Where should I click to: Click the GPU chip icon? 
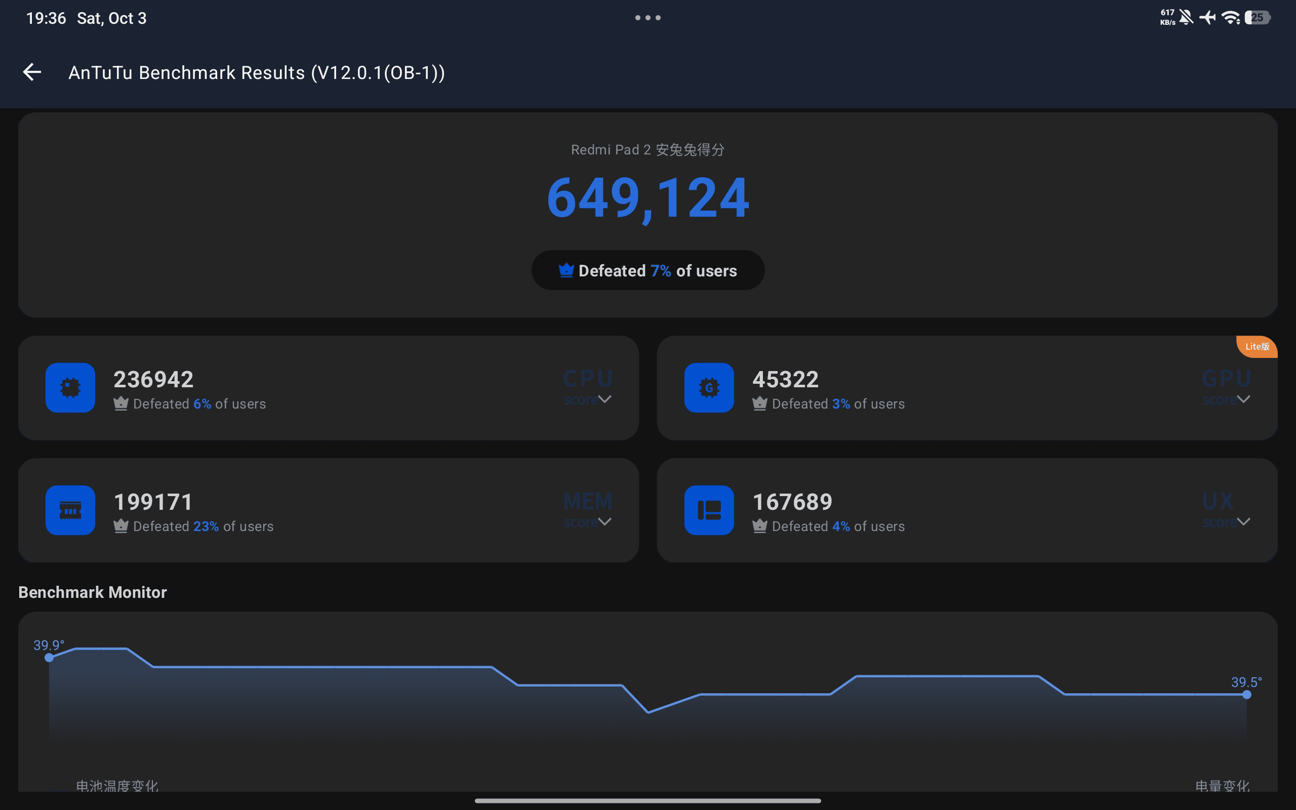point(709,387)
